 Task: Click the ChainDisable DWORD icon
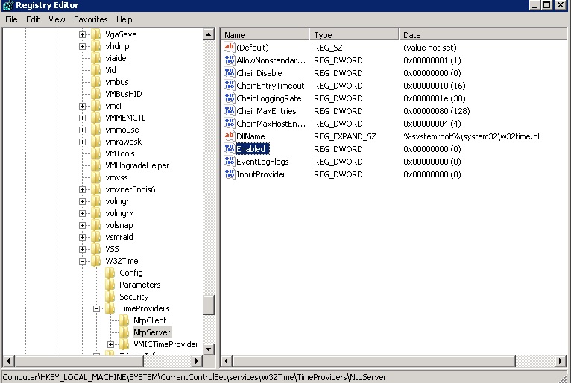click(x=230, y=73)
